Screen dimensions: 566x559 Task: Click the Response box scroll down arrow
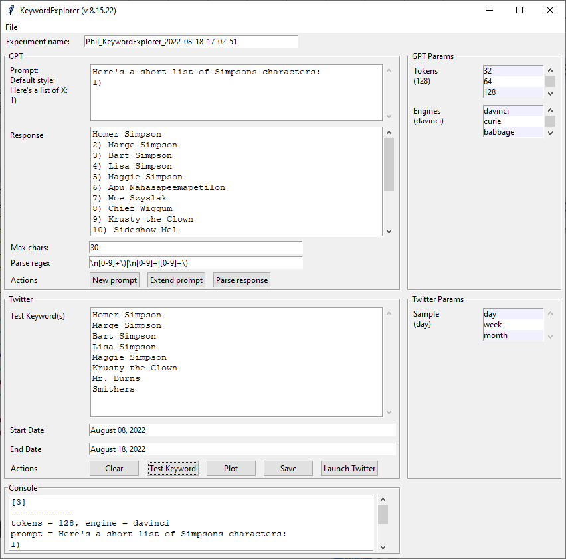tap(389, 232)
